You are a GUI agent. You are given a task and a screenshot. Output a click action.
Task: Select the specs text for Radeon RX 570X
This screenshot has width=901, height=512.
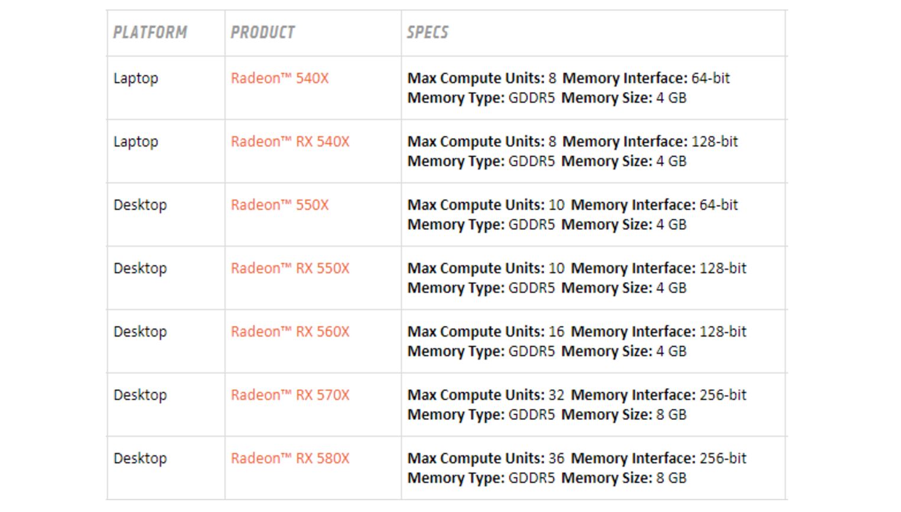(576, 405)
